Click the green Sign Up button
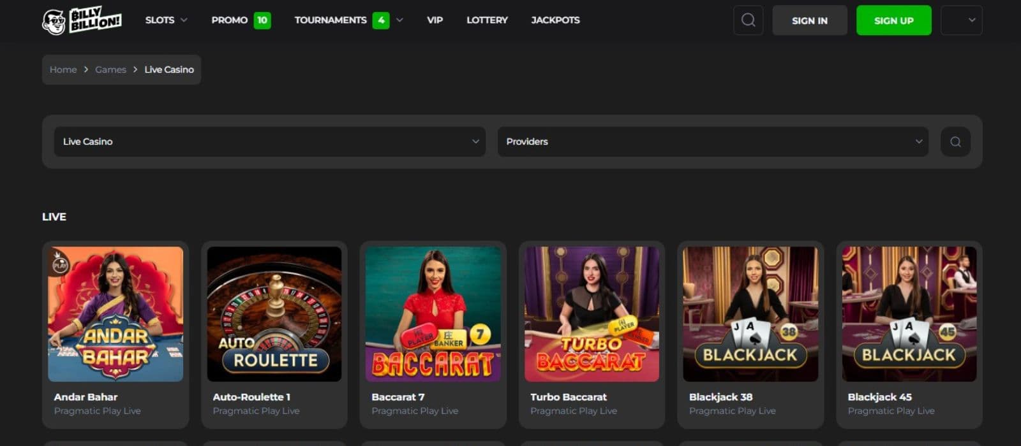Image resolution: width=1021 pixels, height=446 pixels. point(893,20)
